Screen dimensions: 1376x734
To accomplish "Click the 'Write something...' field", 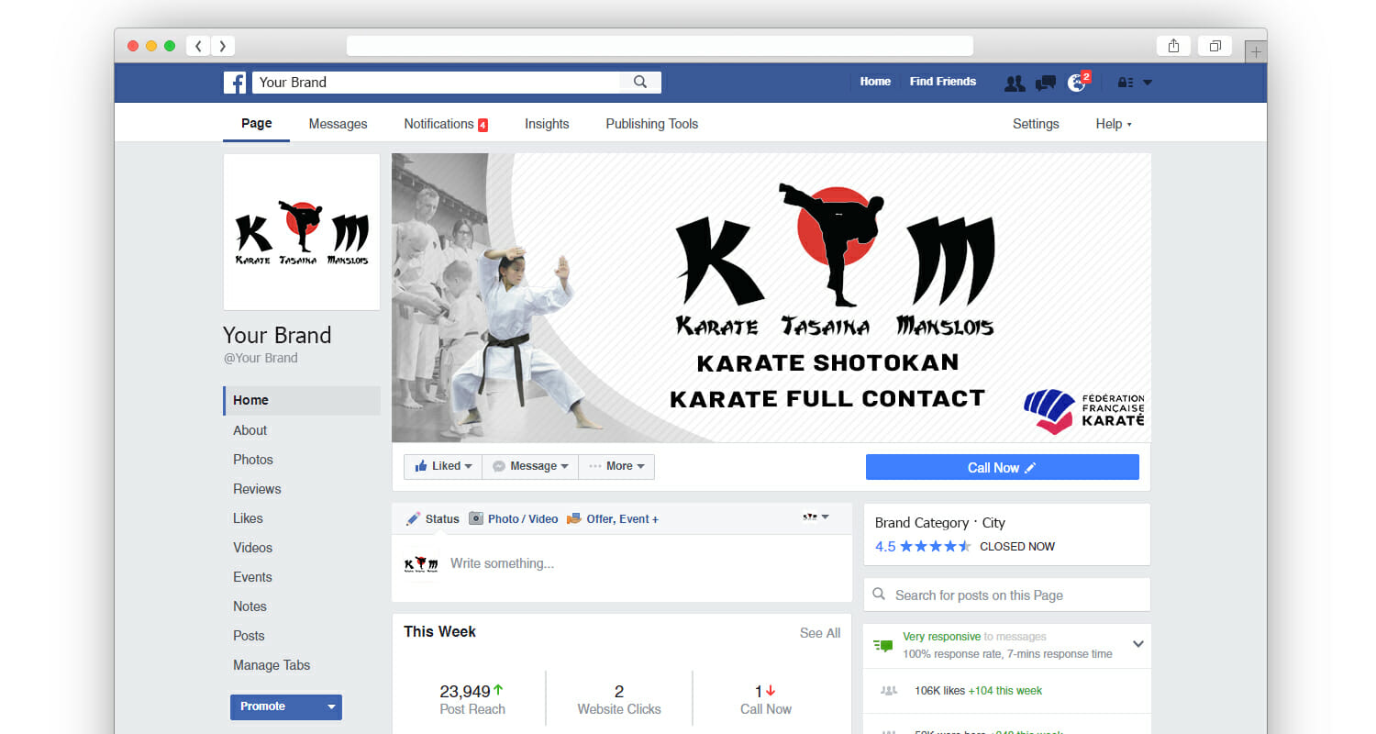I will 502,563.
